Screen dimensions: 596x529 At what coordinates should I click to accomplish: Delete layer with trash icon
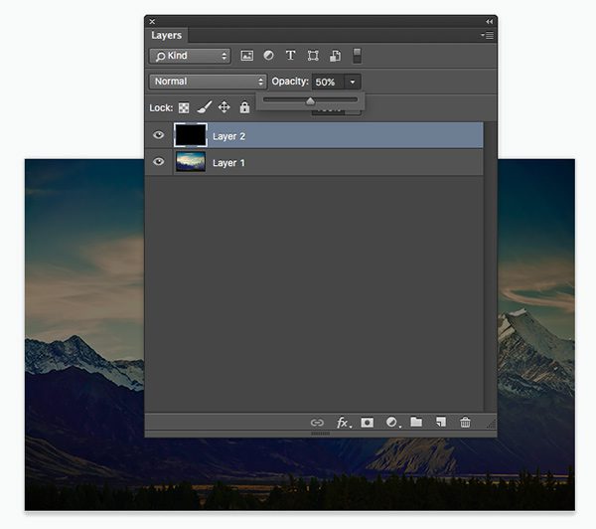tap(465, 423)
